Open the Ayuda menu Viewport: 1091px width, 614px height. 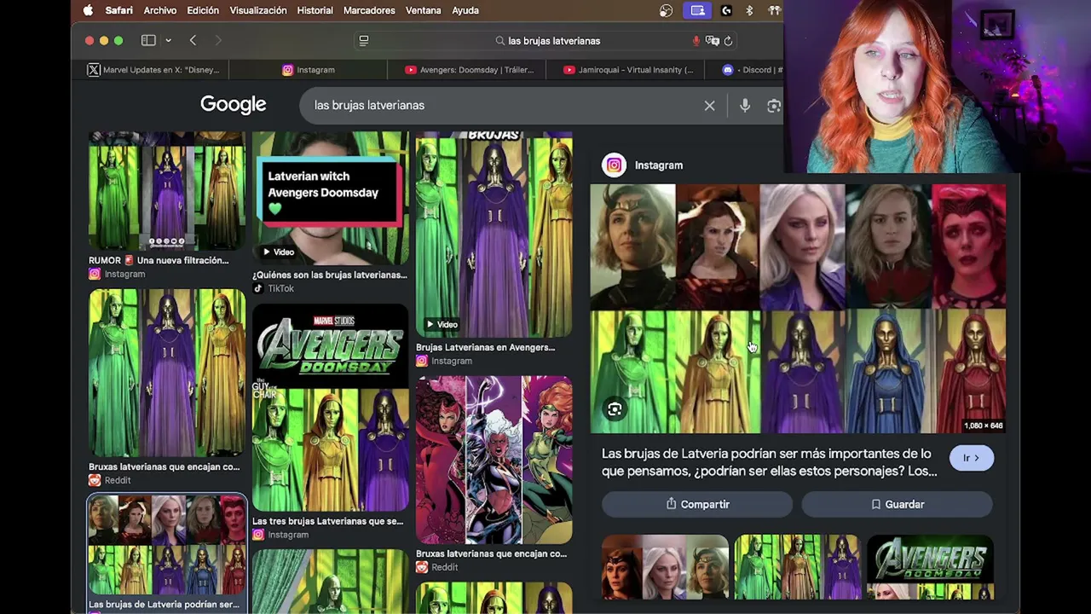pos(465,10)
